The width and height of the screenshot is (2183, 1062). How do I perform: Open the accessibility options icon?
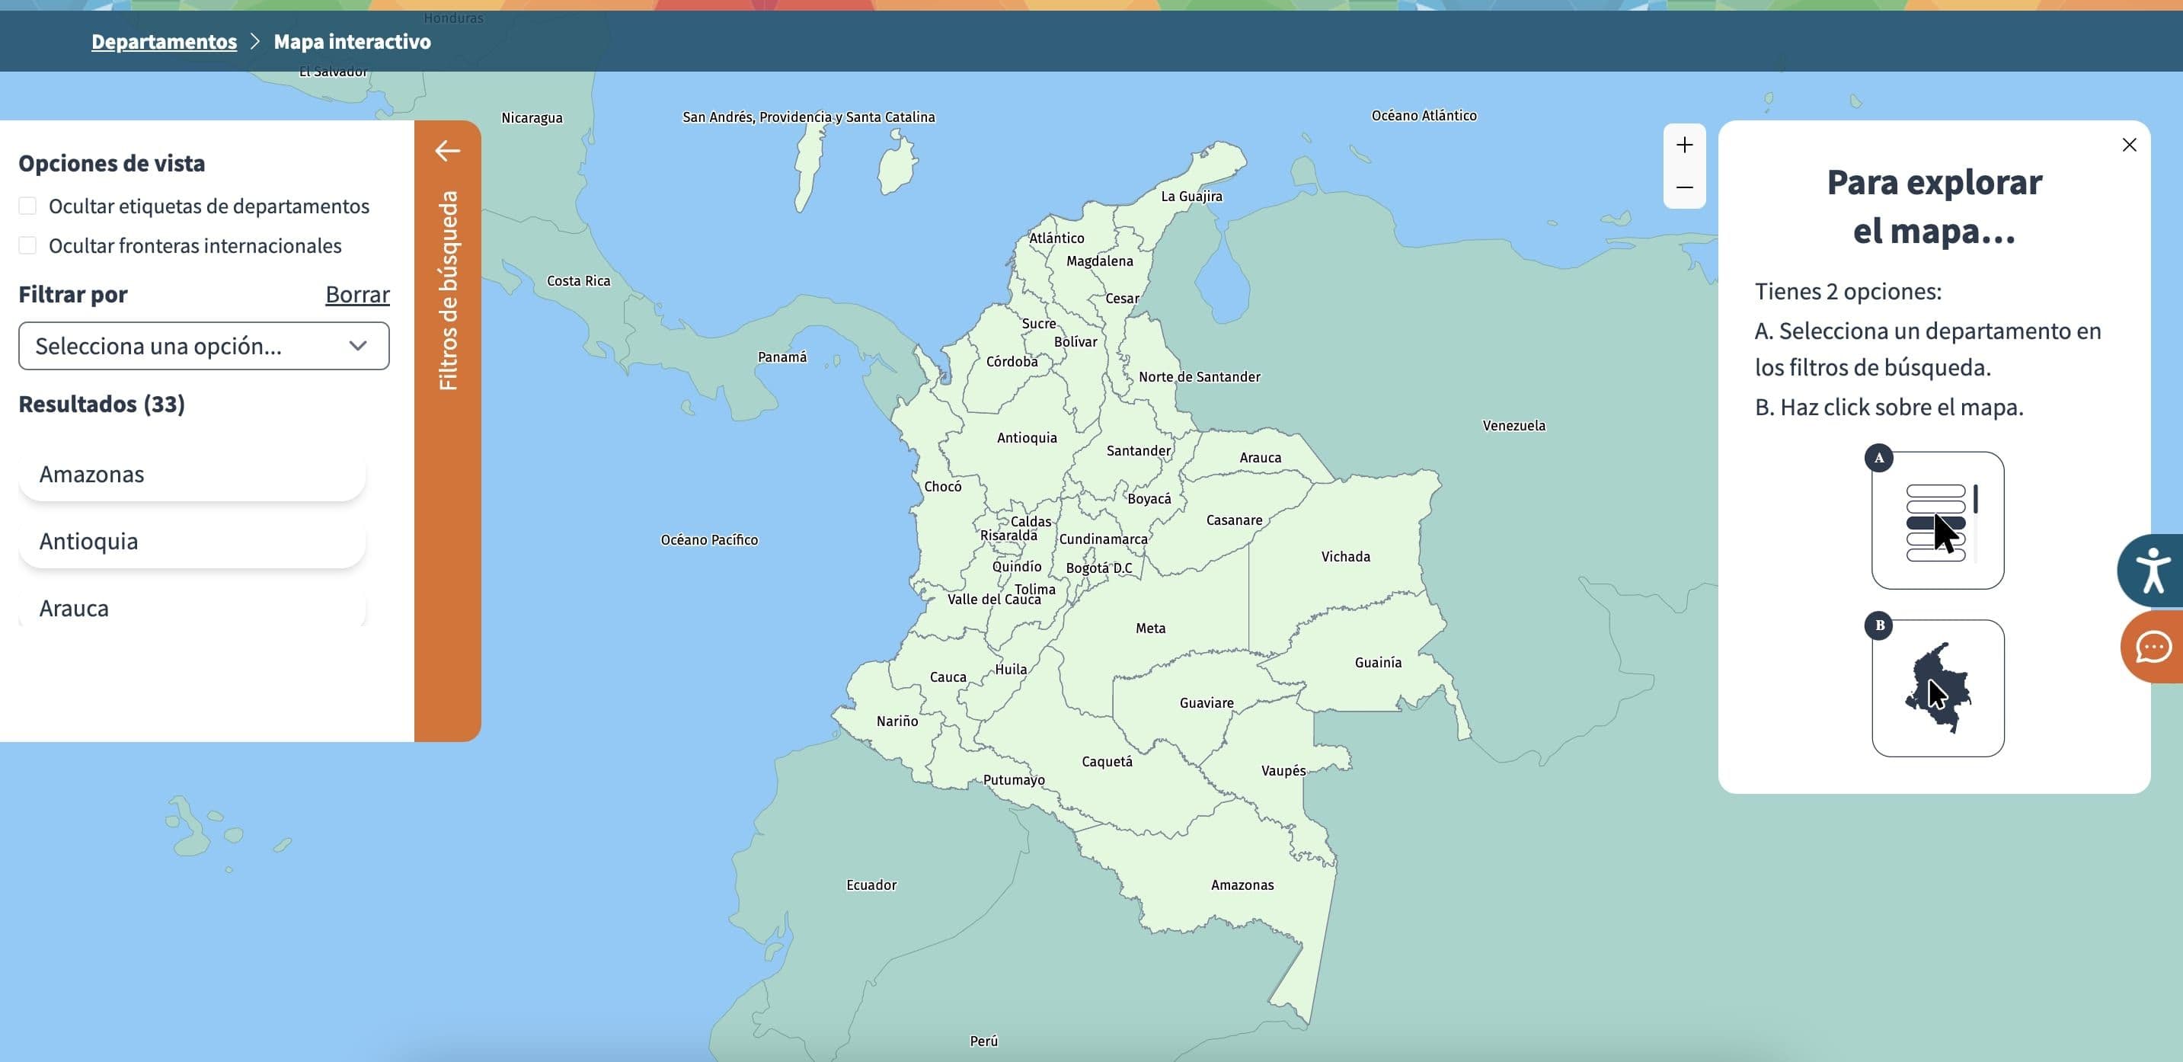click(2152, 570)
